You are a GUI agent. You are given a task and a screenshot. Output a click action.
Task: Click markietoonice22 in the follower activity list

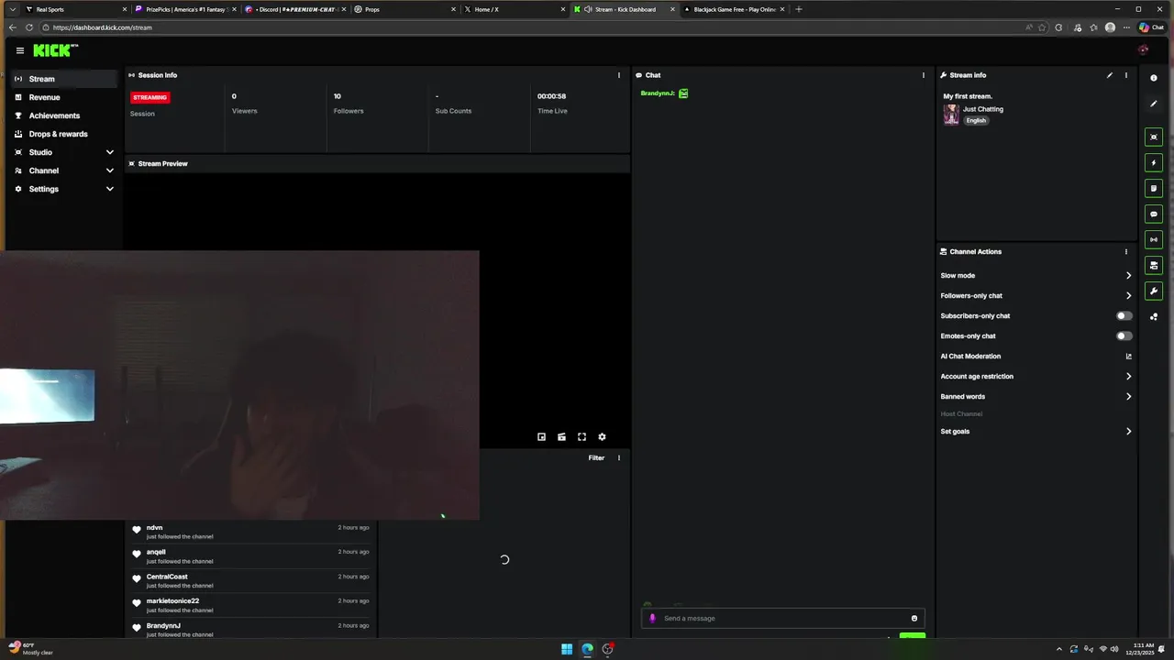pyautogui.click(x=172, y=601)
